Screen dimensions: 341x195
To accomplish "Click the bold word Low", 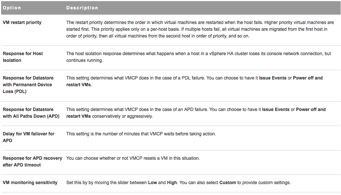I will point(153,183).
